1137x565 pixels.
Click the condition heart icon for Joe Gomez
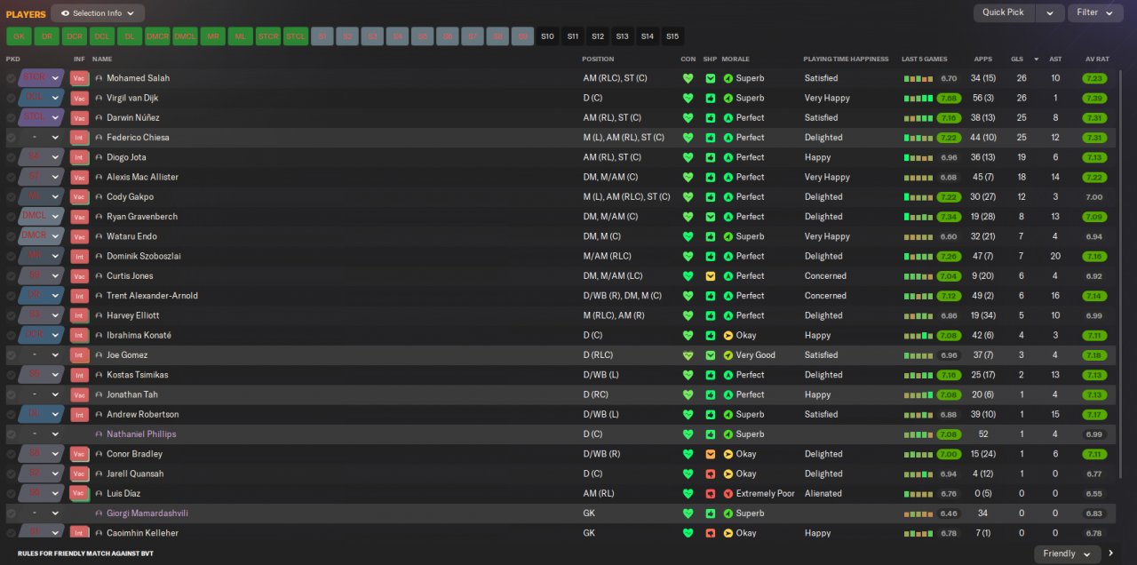pyautogui.click(x=688, y=355)
